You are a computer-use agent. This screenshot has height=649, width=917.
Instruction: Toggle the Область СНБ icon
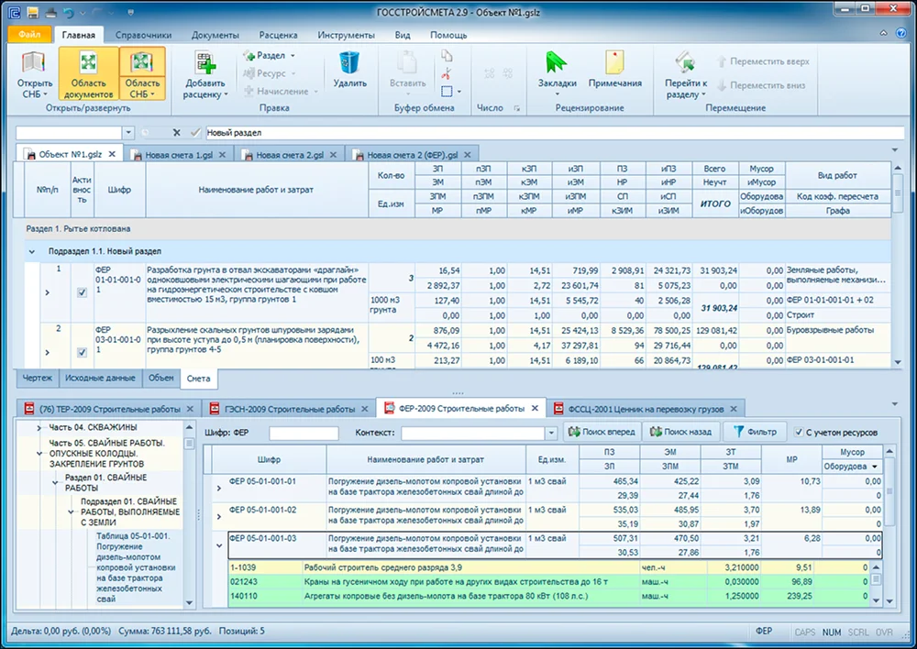coord(142,63)
